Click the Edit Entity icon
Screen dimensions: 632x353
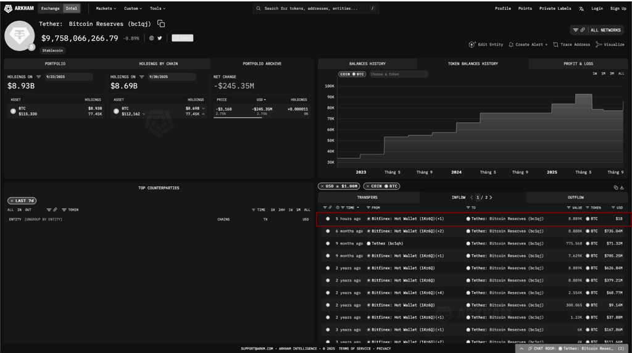[x=472, y=44]
